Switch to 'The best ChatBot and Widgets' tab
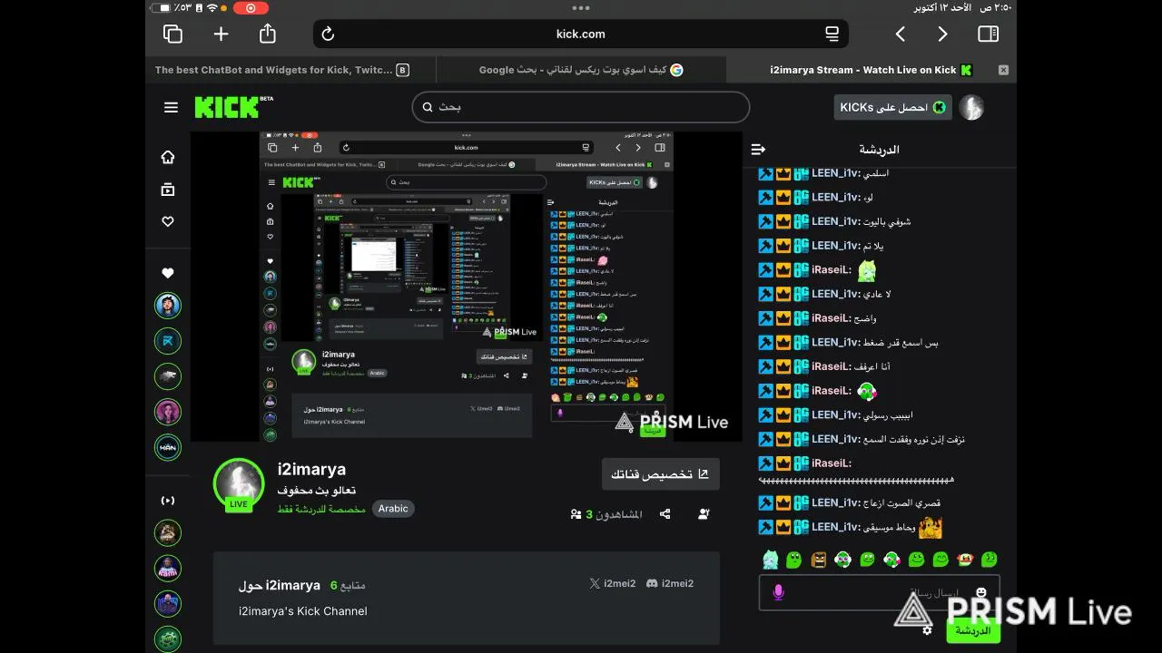The image size is (1162, 653). [282, 70]
